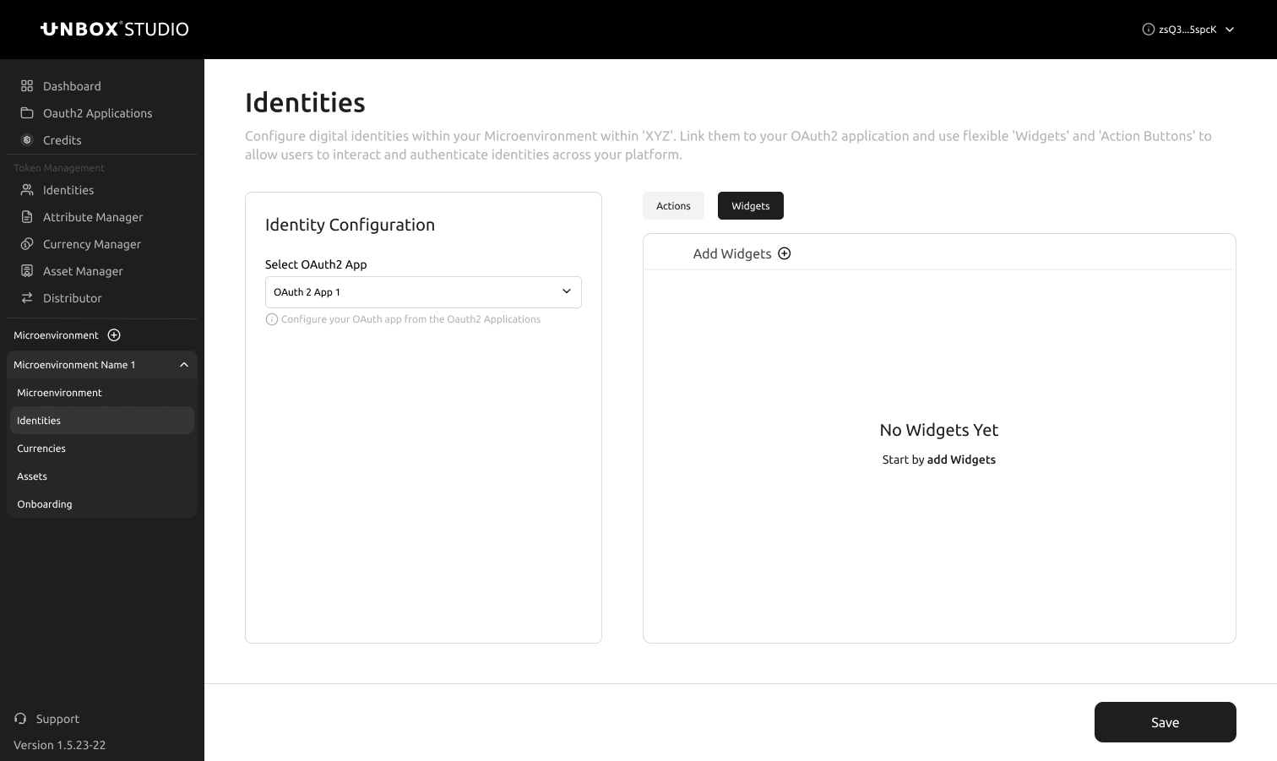Image resolution: width=1277 pixels, height=761 pixels.
Task: Click the Credits coin icon
Action: click(x=27, y=140)
